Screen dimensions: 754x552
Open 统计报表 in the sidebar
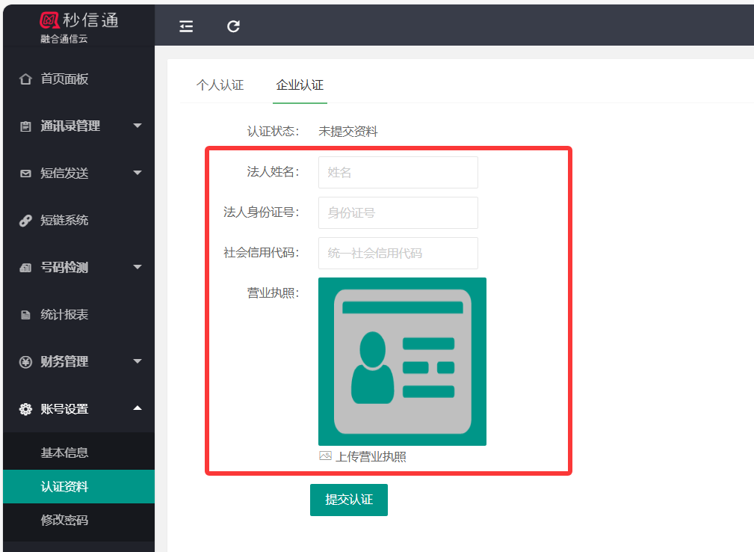64,315
